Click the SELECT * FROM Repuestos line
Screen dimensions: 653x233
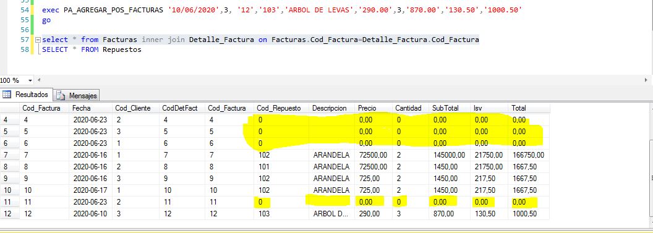[92, 49]
